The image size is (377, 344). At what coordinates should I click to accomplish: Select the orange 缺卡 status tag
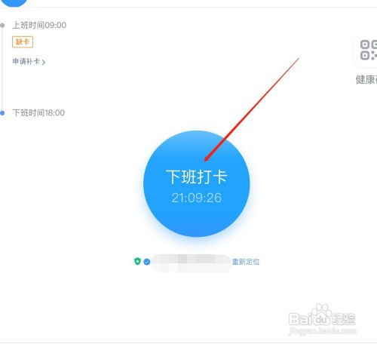coord(23,42)
